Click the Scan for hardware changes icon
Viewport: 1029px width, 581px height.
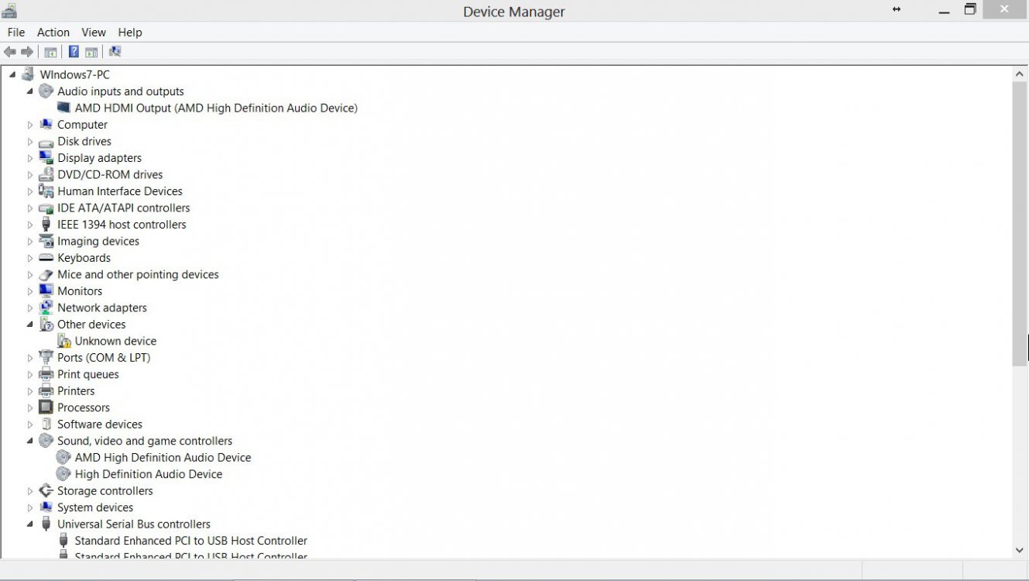click(115, 51)
